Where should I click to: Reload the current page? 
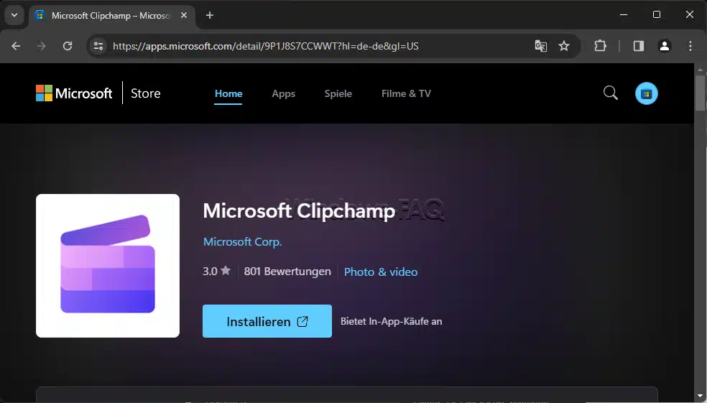point(68,46)
